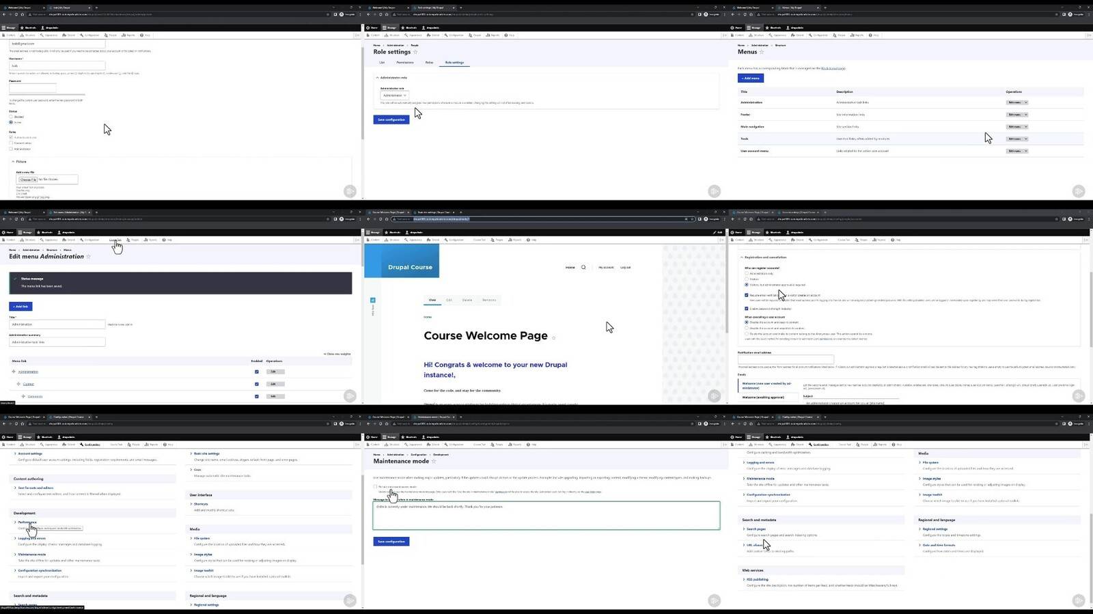
Task: Click the Choose File button under Picture
Action: (28, 180)
